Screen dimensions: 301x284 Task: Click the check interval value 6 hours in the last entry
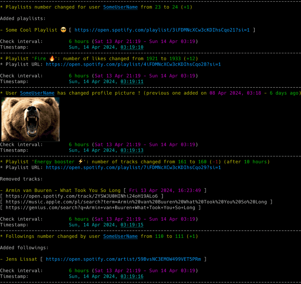pos(79,270)
